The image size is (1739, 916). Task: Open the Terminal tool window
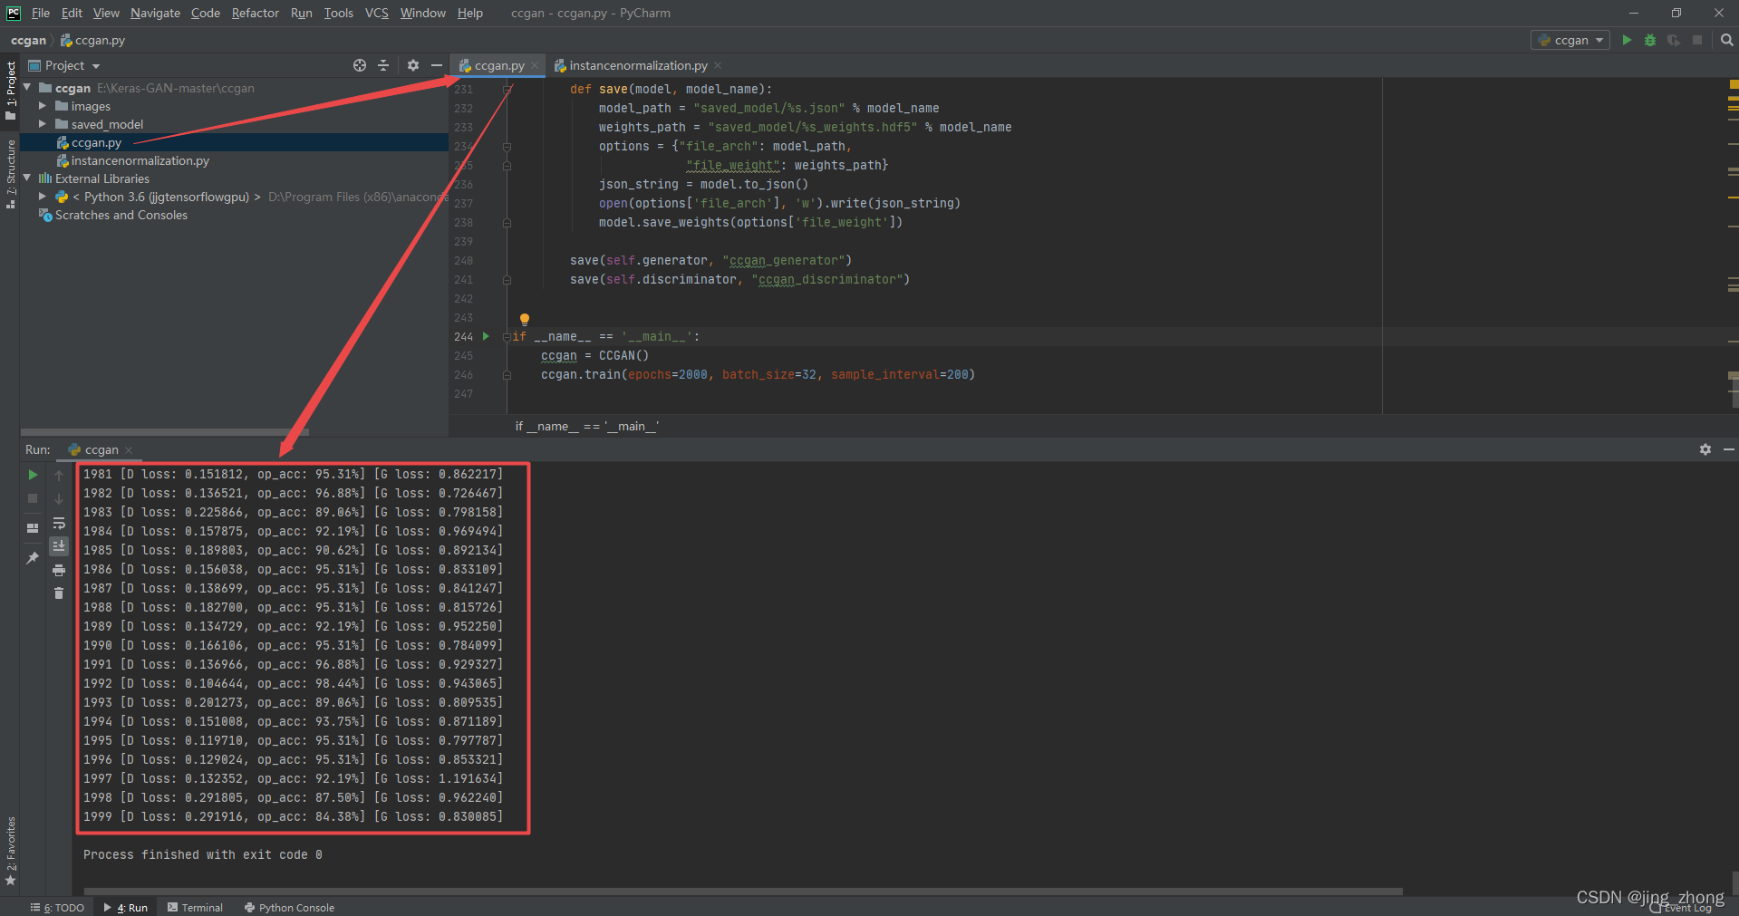(195, 907)
